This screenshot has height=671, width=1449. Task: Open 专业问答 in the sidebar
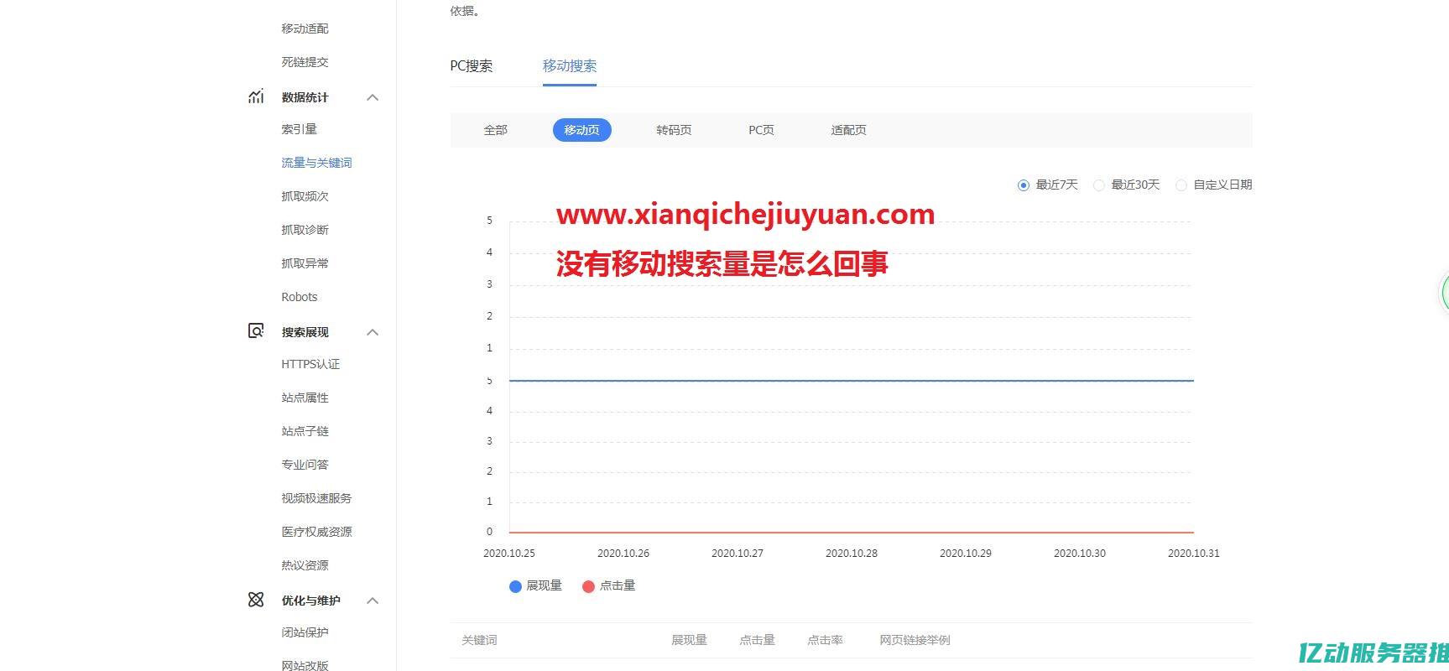coord(305,465)
